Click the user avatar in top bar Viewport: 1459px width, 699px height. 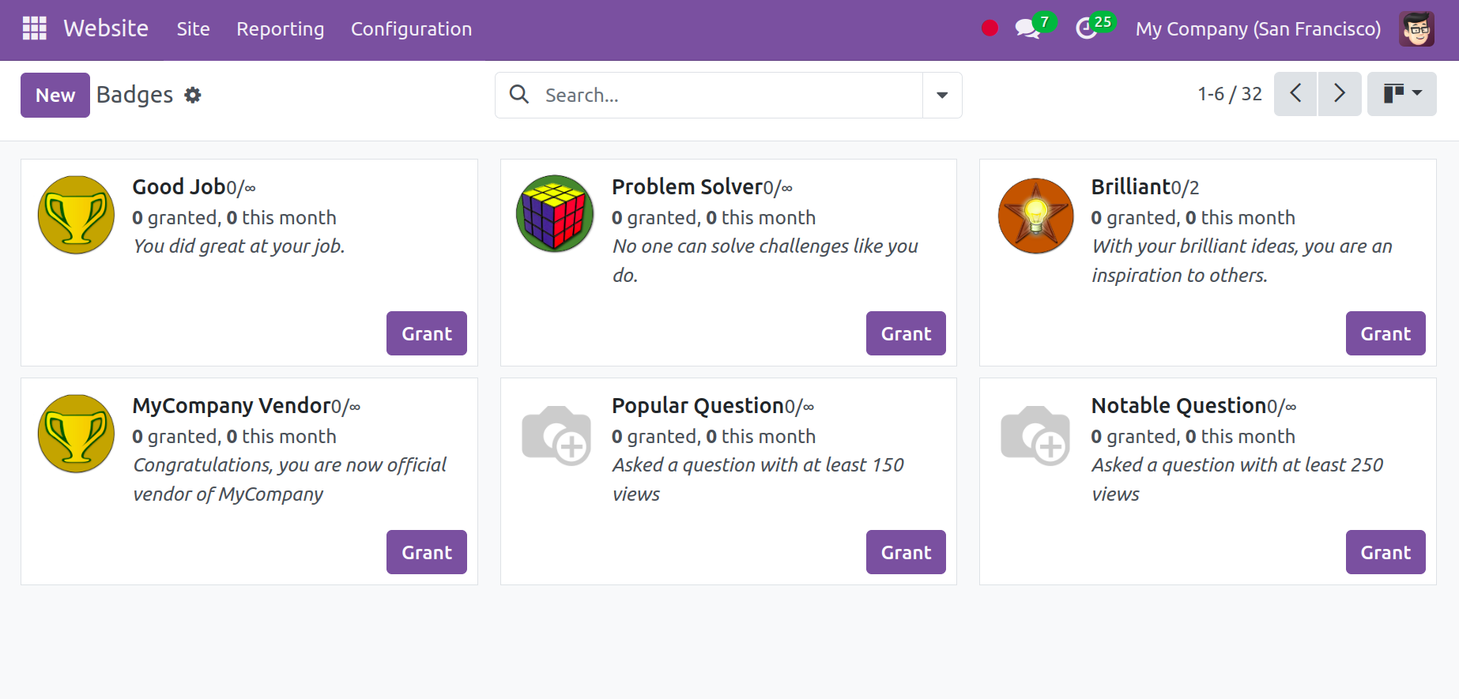[x=1416, y=29]
